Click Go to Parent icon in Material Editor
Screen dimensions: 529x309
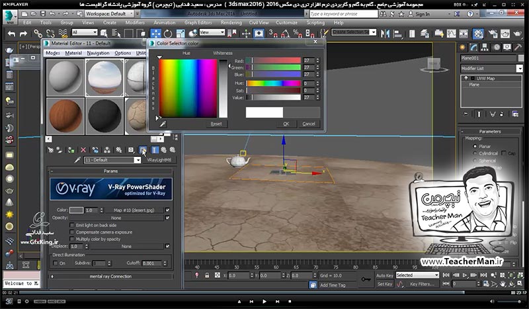click(163, 150)
